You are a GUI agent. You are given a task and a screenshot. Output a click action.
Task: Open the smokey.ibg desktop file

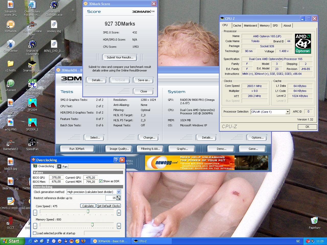[x=54, y=27]
